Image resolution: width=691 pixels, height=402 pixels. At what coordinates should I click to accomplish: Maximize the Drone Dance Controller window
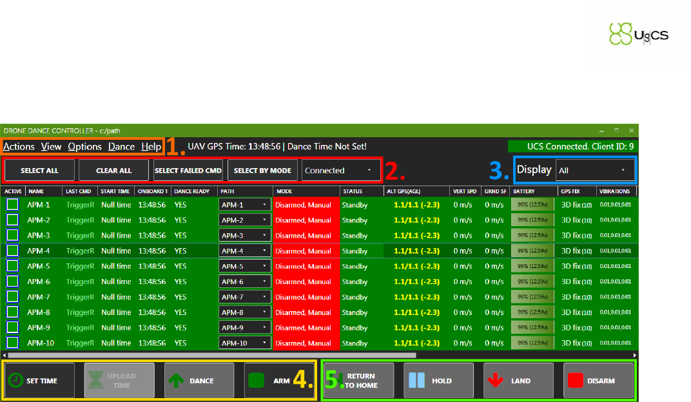tap(616, 130)
